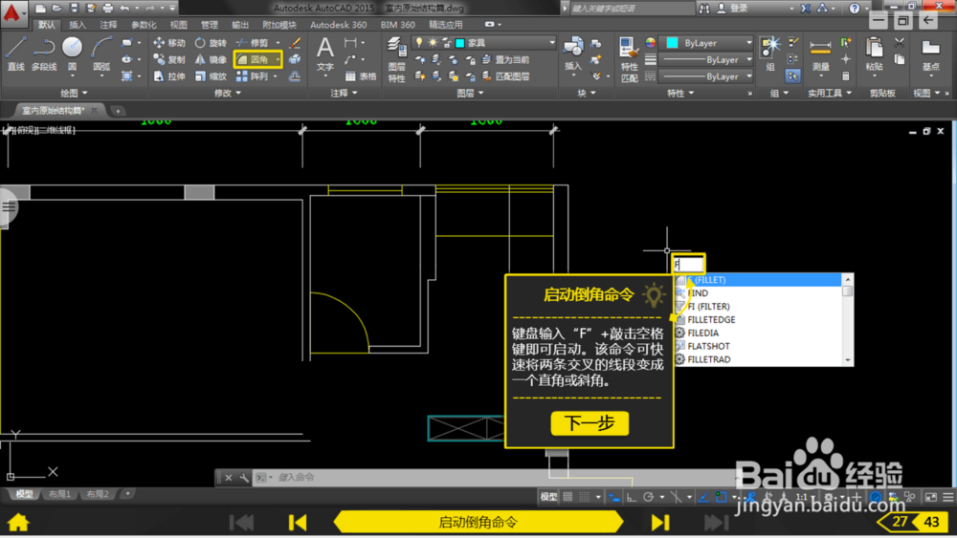Image resolution: width=957 pixels, height=538 pixels.
Task: Click the 拉伸 (Stretch) tool
Action: pyautogui.click(x=169, y=76)
